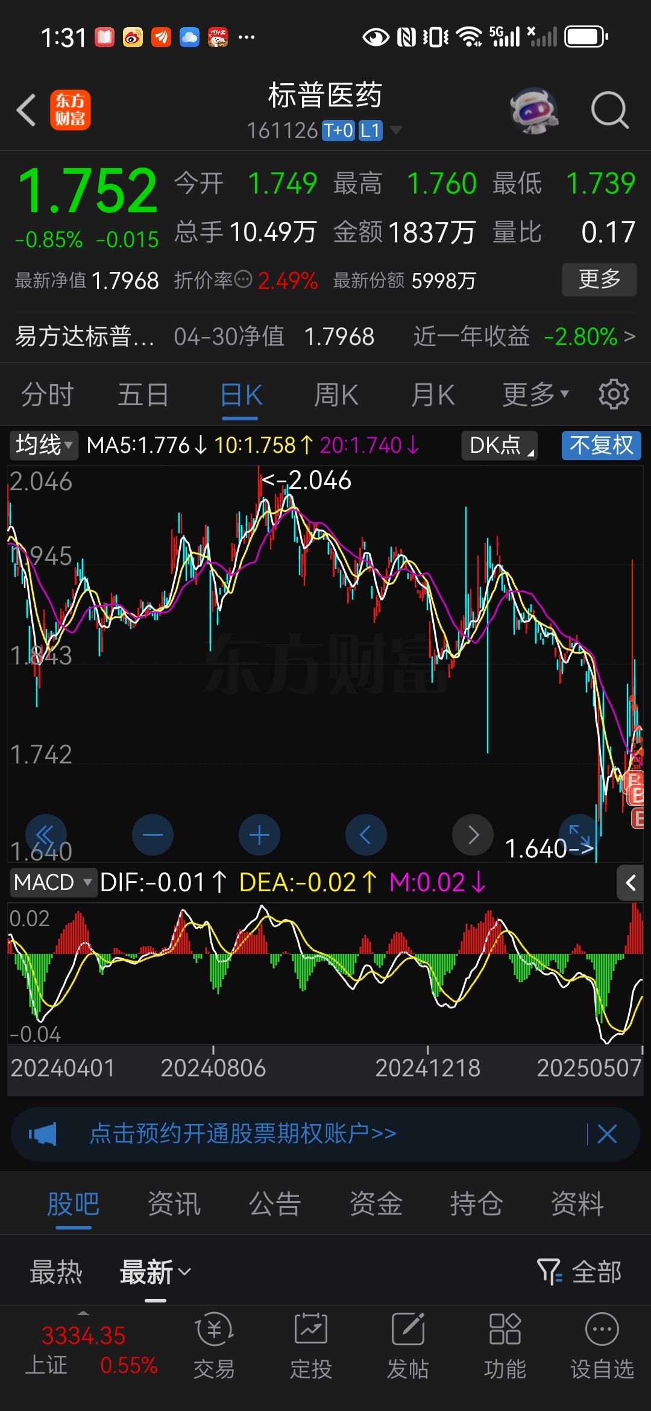The width and height of the screenshot is (651, 1411).
Task: Tap the 折价率 info face icon
Action: tap(243, 280)
